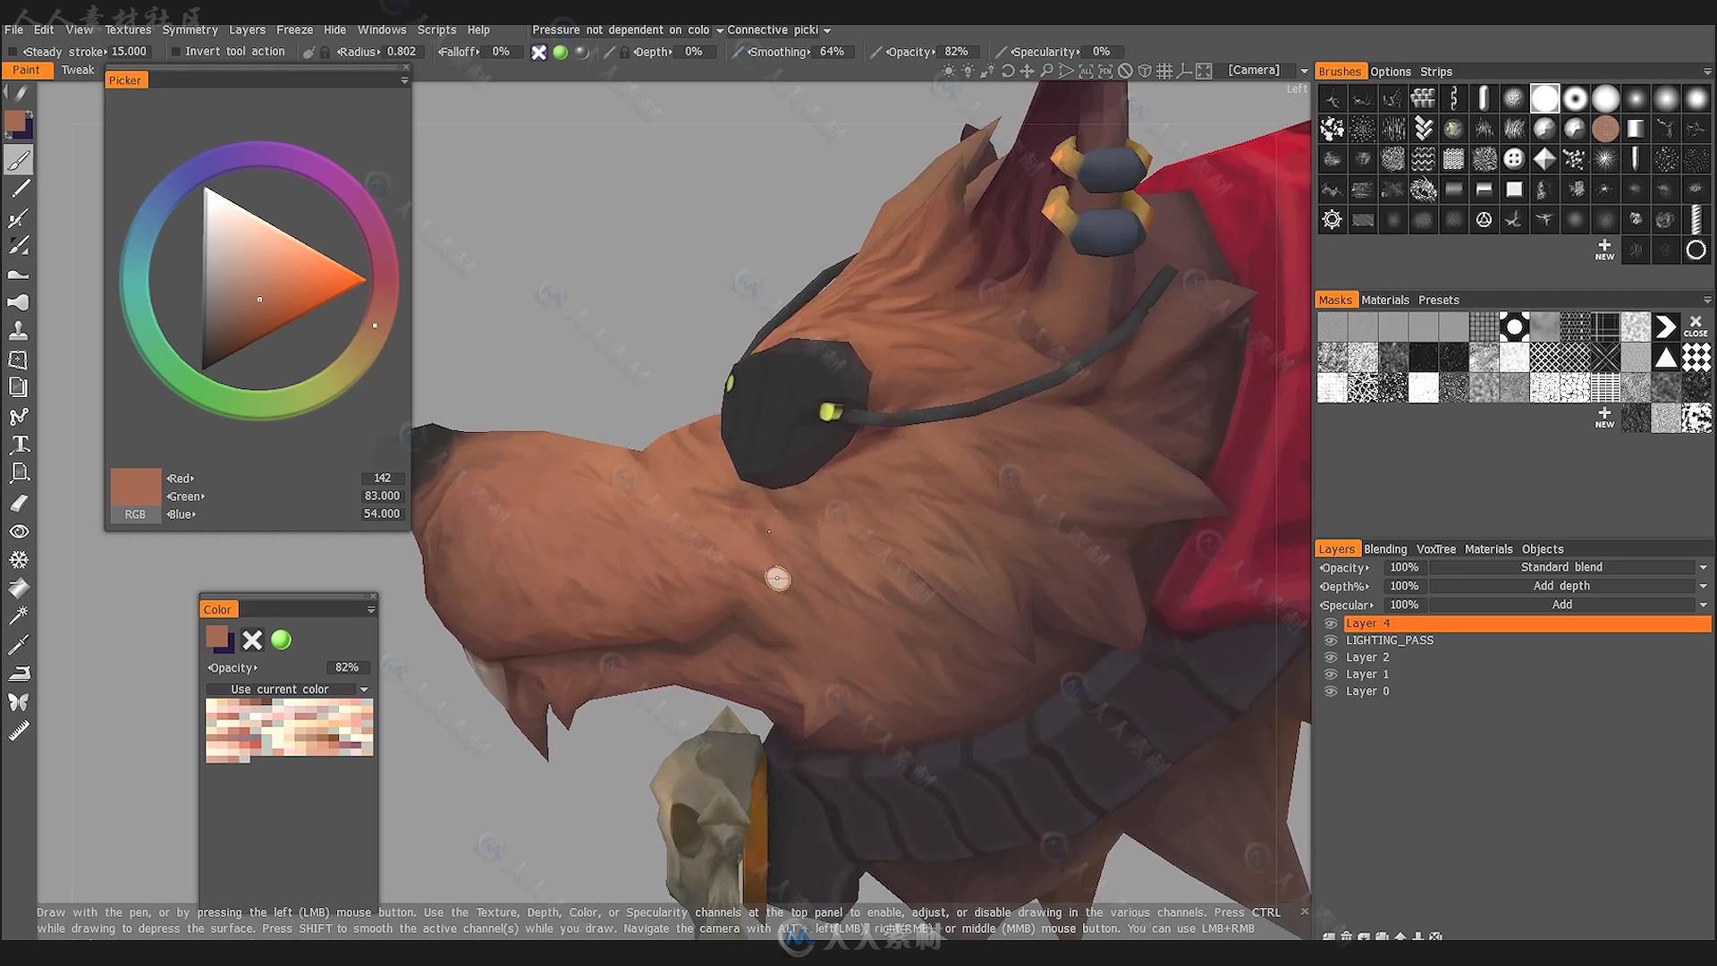Image resolution: width=1717 pixels, height=966 pixels.
Task: Select the color picker eyedropper tool
Action: tap(19, 644)
